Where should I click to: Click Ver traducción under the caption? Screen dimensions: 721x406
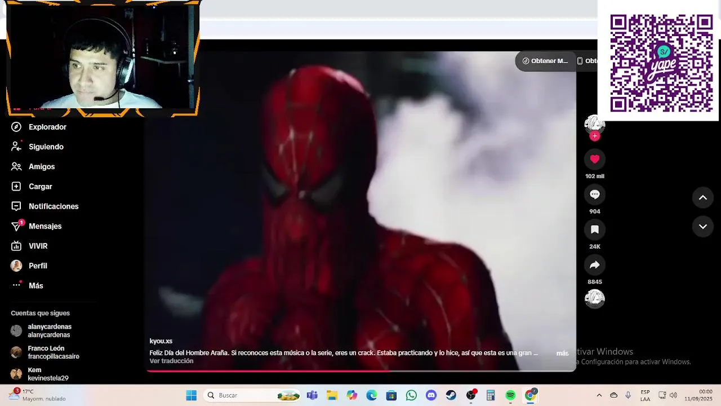tap(171, 361)
